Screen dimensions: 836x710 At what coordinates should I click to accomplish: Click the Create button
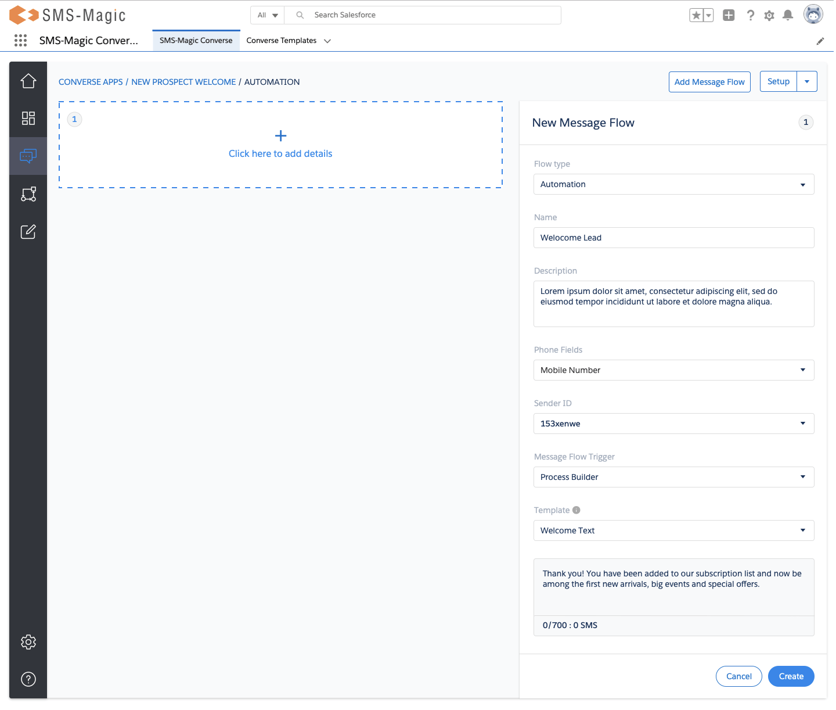791,676
